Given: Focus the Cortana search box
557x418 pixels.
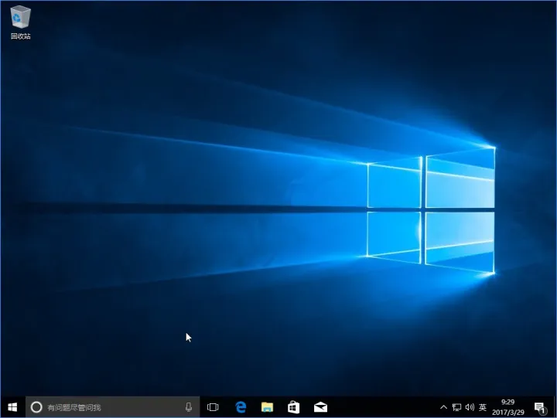Looking at the screenshot, I should (113, 407).
